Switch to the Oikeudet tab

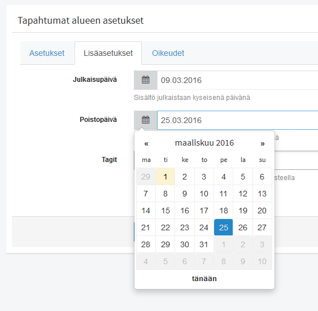(x=168, y=53)
